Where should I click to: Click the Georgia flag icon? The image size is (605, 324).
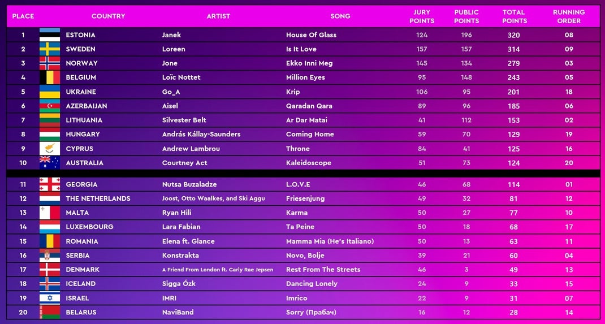[50, 184]
